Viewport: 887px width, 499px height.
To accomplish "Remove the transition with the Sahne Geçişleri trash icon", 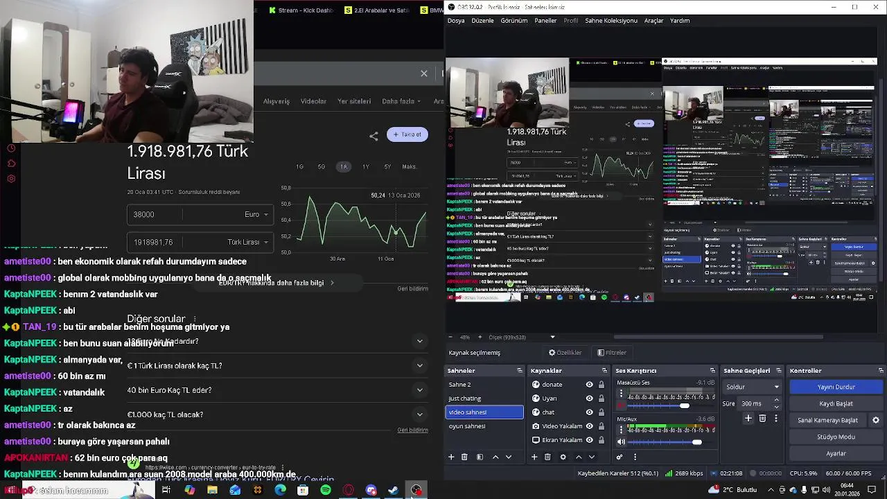I will pyautogui.click(x=762, y=419).
